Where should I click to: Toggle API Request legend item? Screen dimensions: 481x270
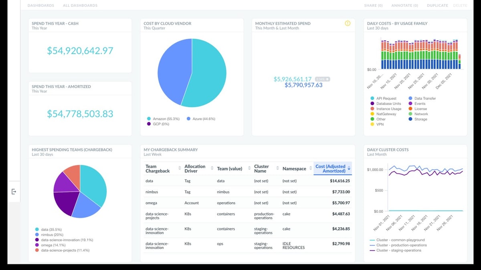pyautogui.click(x=383, y=98)
